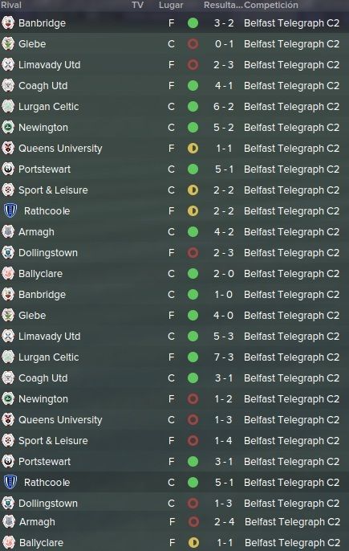Sort by the Lugar column header
349x551 pixels.
tap(171, 5)
